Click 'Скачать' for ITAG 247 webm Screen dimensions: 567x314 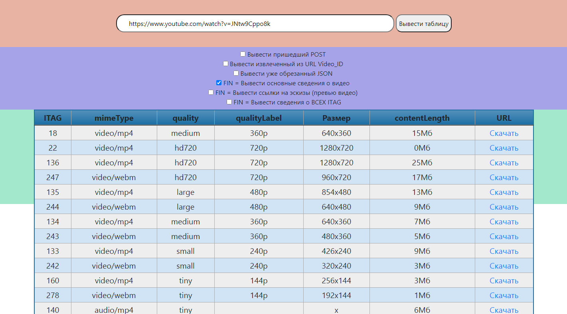click(504, 177)
